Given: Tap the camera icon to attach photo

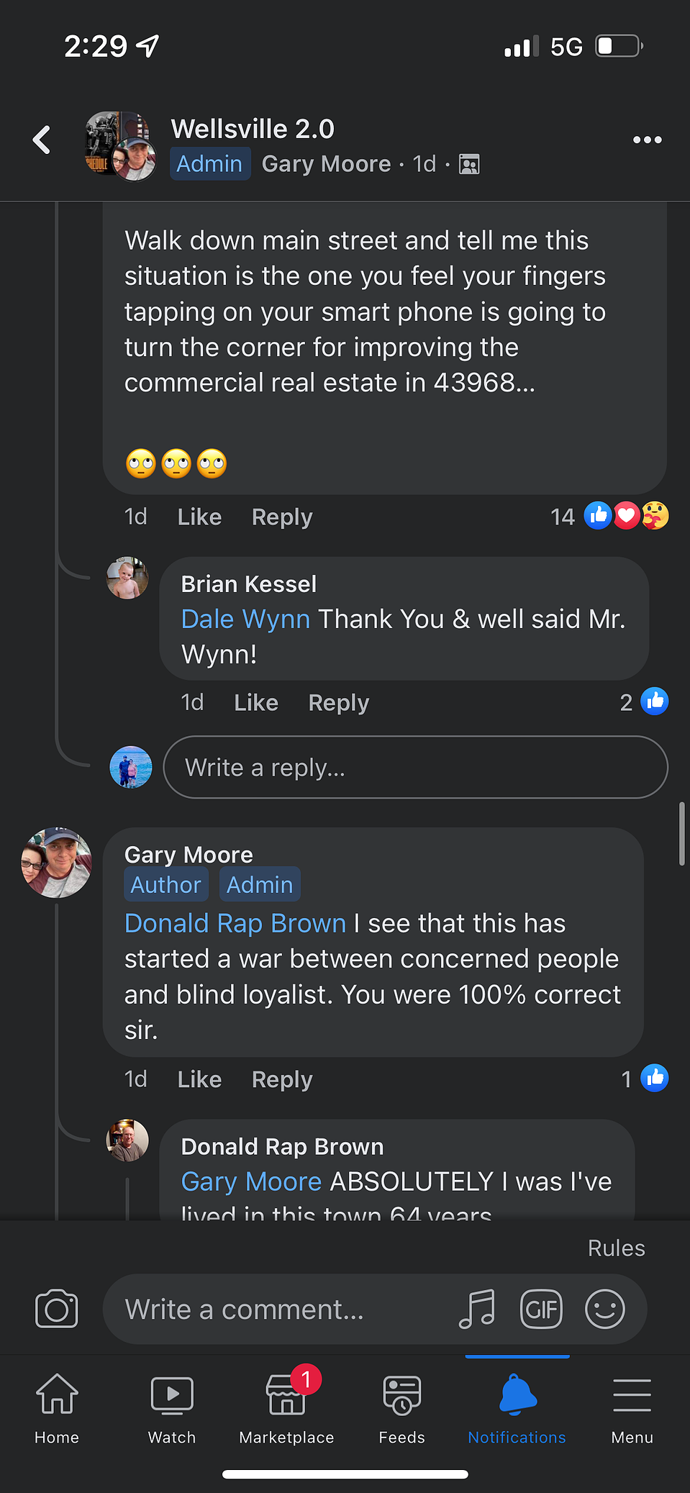Looking at the screenshot, I should point(57,1309).
